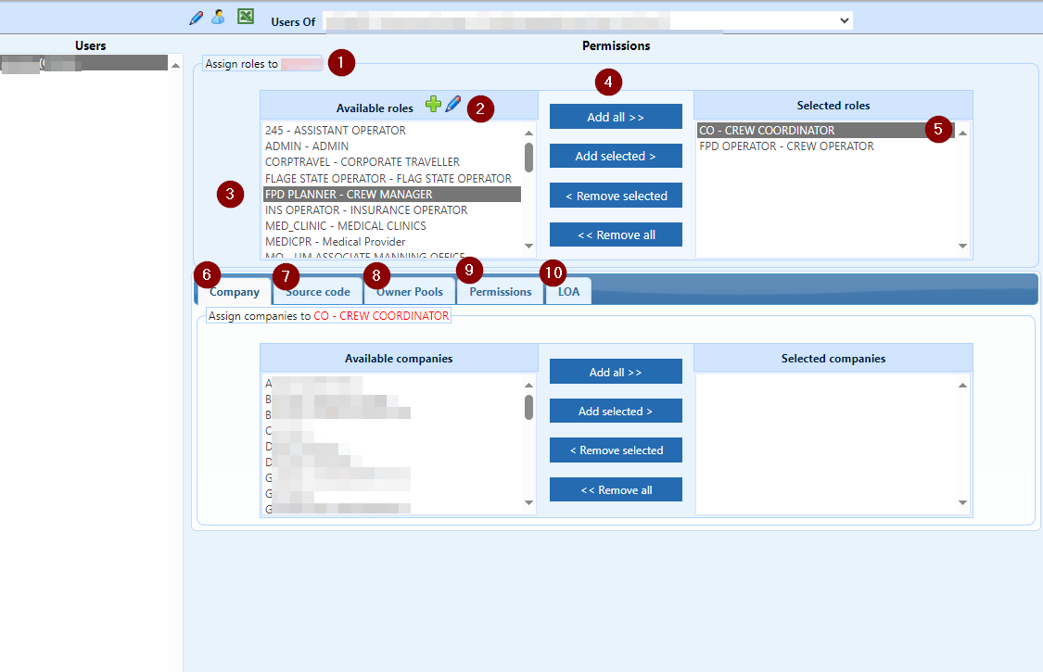Click the pencil edit icon in top toolbar
The image size is (1043, 672).
pyautogui.click(x=196, y=18)
